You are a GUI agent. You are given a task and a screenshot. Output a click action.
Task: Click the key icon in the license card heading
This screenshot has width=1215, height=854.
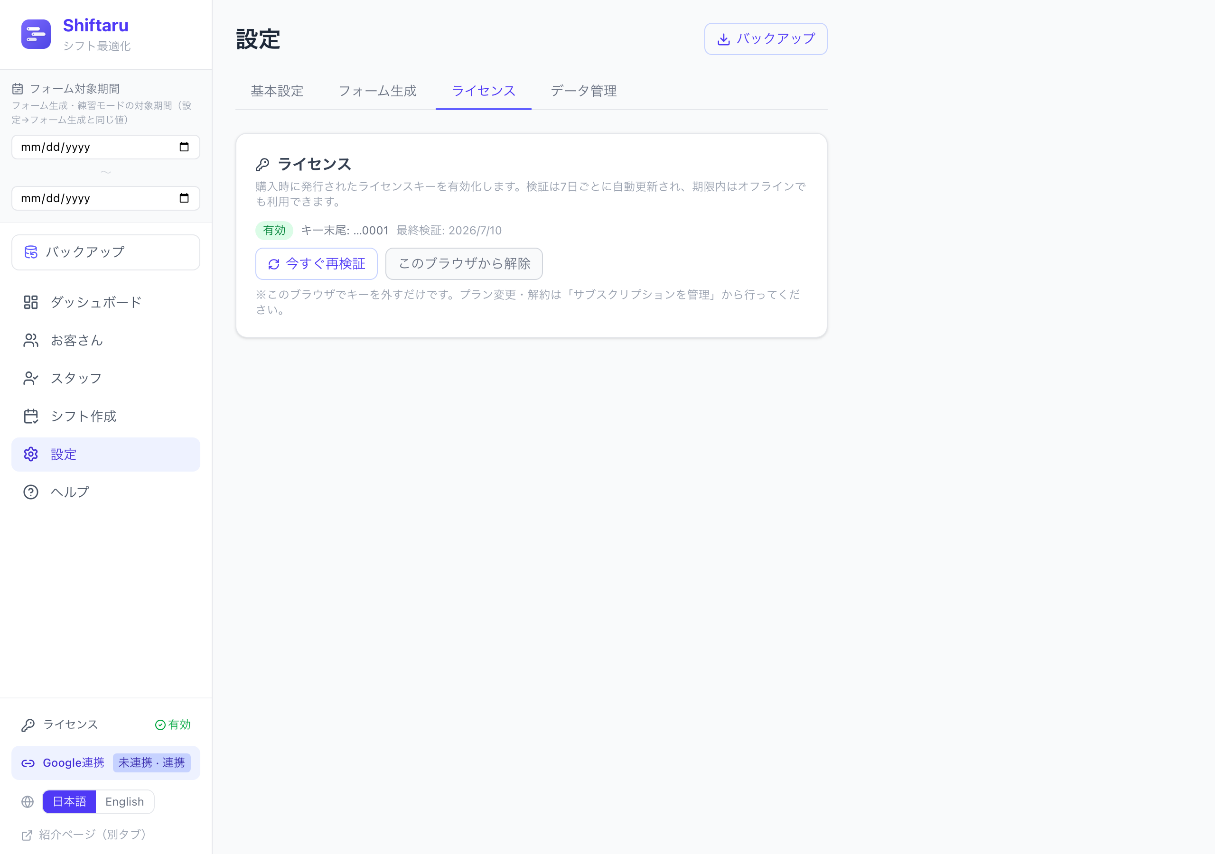tap(262, 165)
